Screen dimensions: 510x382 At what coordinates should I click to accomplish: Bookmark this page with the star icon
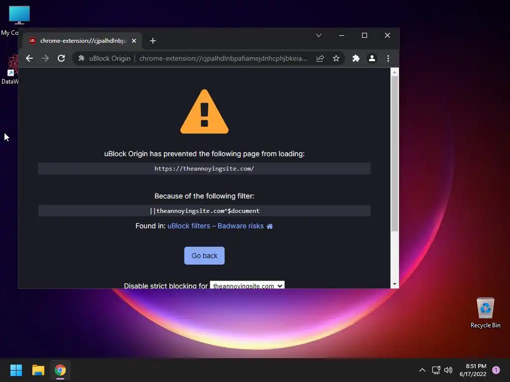[336, 59]
